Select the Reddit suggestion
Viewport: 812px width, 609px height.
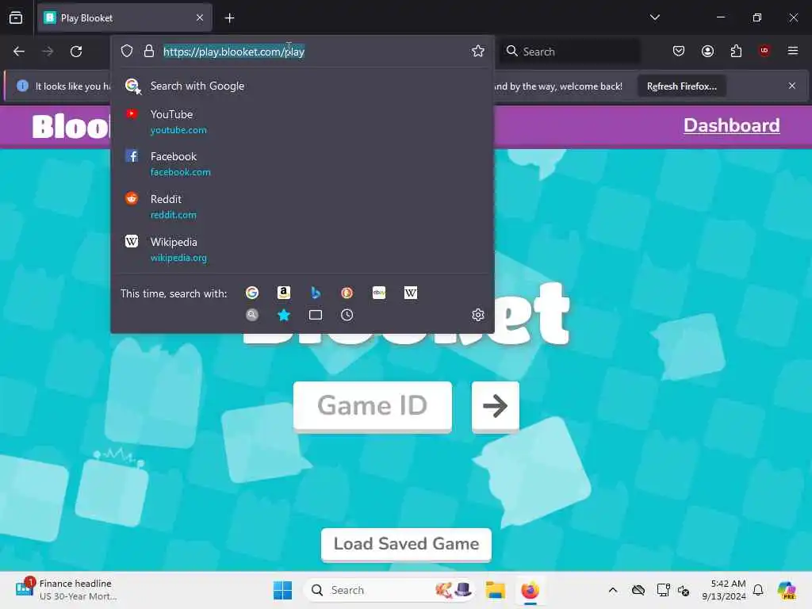(x=302, y=207)
